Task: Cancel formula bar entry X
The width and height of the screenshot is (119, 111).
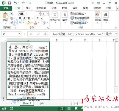Action: pos(31,34)
